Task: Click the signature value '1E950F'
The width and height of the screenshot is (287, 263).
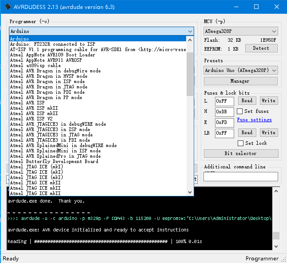Action: [268, 40]
